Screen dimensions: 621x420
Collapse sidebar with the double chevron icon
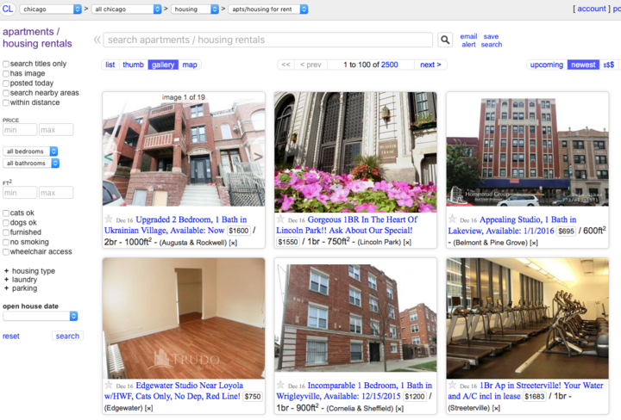coord(97,40)
